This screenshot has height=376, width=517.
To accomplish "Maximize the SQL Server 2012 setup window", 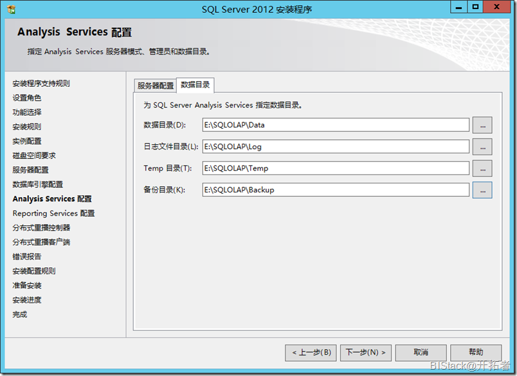I will pos(475,7).
